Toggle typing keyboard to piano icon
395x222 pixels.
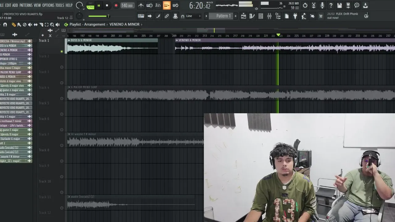[x=141, y=16]
